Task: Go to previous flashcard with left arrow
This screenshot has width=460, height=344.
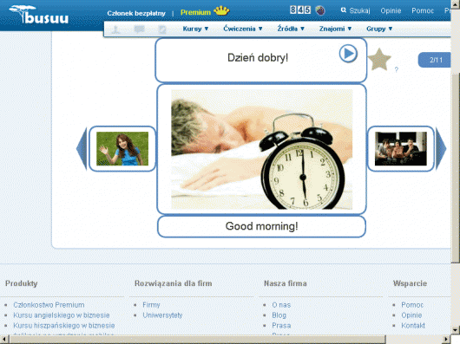Action: click(x=82, y=149)
